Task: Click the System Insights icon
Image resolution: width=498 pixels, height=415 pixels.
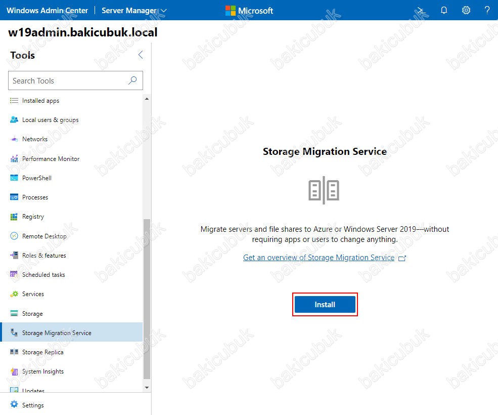Action: click(x=14, y=371)
